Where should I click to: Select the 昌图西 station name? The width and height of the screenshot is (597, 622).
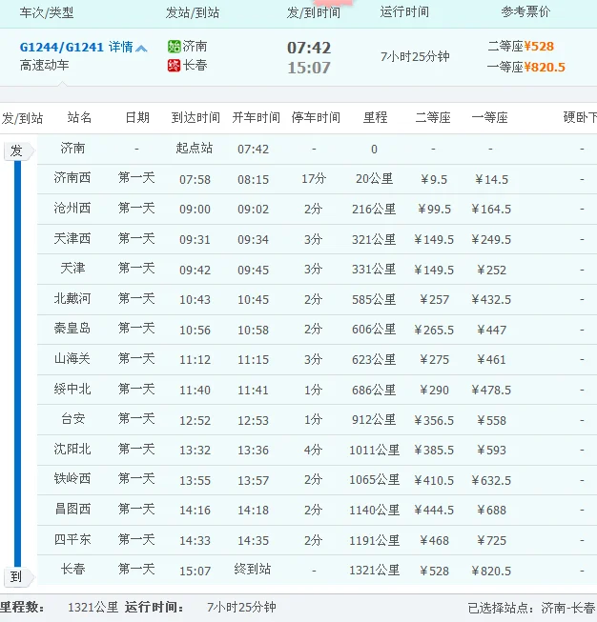[72, 509]
